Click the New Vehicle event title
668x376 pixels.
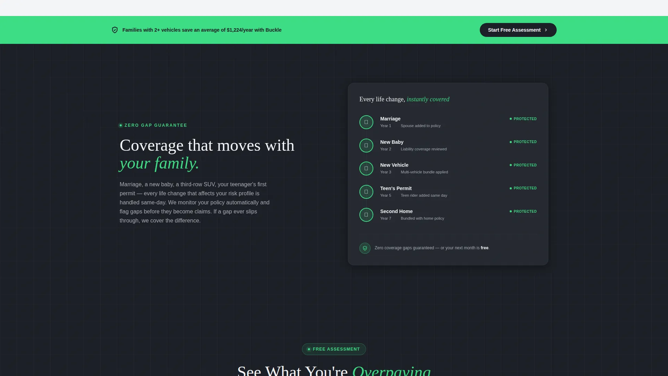(394, 165)
